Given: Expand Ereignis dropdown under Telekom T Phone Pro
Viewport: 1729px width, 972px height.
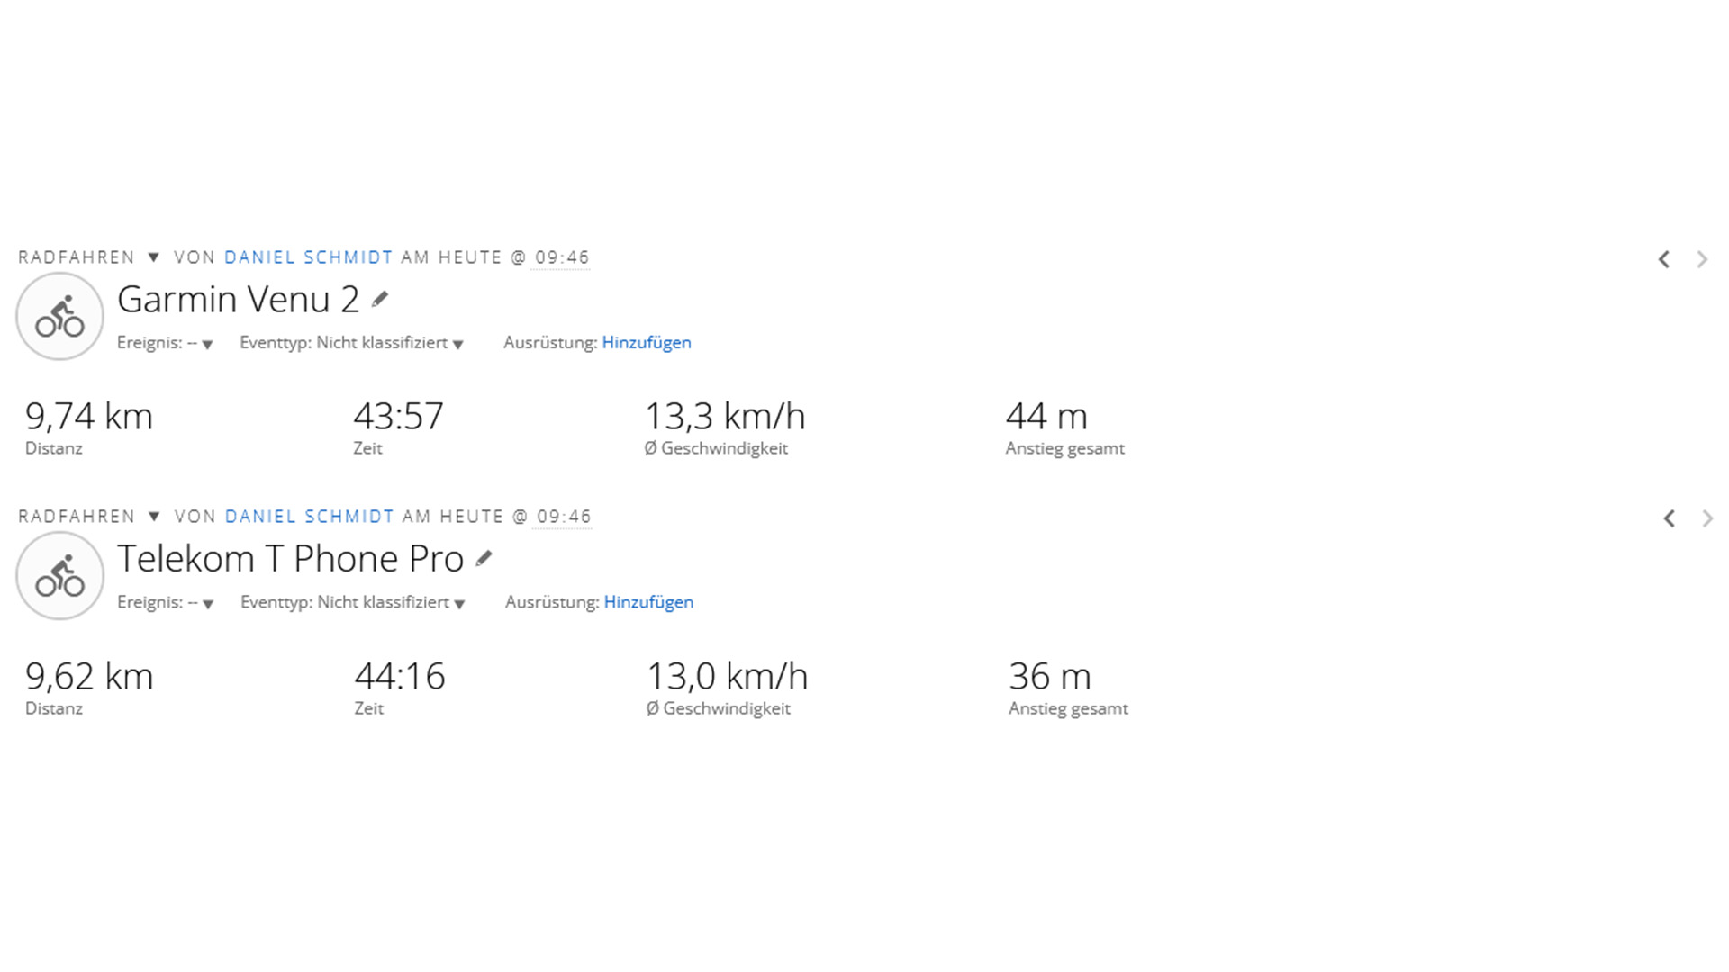Looking at the screenshot, I should [x=207, y=604].
